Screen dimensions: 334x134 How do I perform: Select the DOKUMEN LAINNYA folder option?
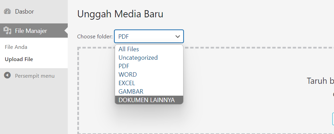coord(149,100)
